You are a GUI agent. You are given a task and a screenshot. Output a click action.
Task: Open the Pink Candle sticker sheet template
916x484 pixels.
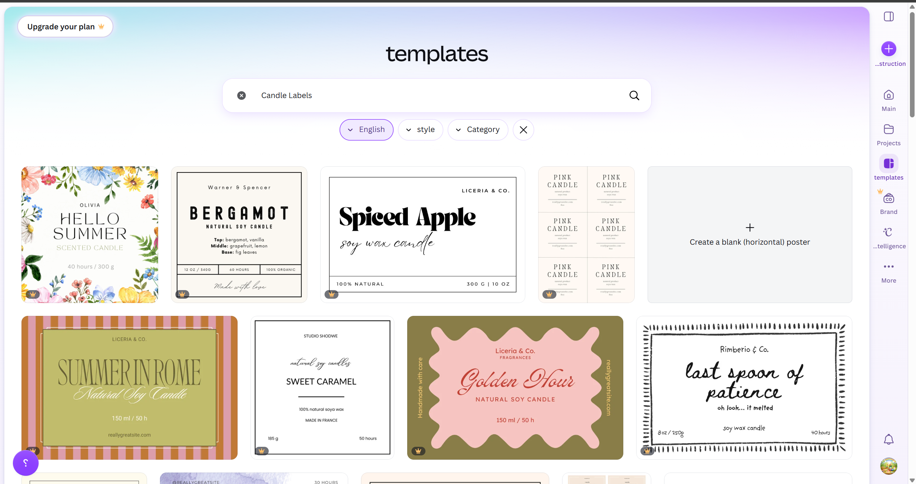pyautogui.click(x=586, y=235)
